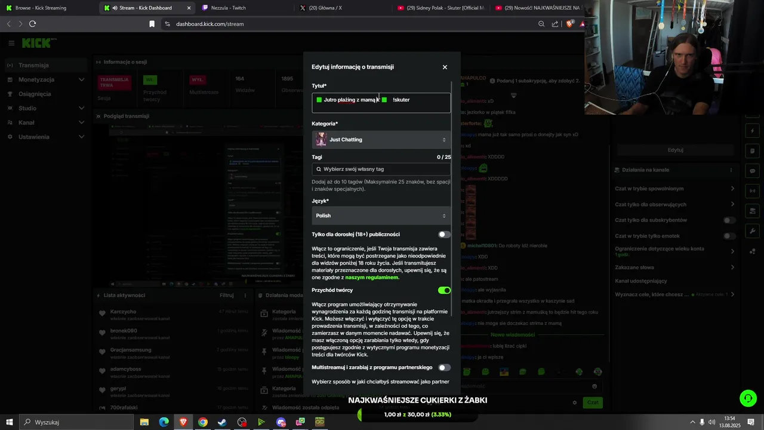Click the Wyszukaj taskbar search box
Screen dimensions: 764x430
click(x=78, y=422)
